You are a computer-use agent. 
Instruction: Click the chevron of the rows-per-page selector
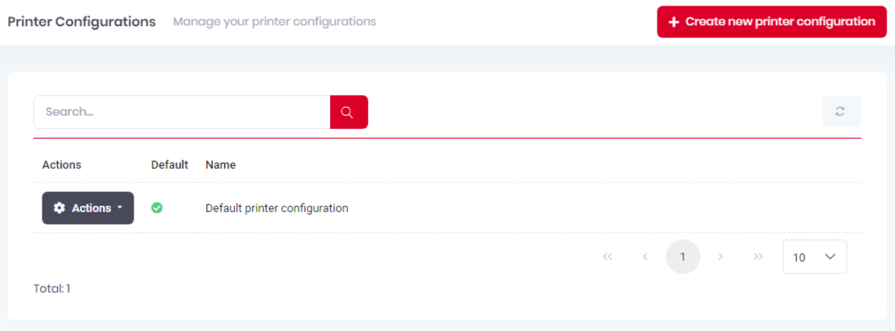[x=831, y=257]
